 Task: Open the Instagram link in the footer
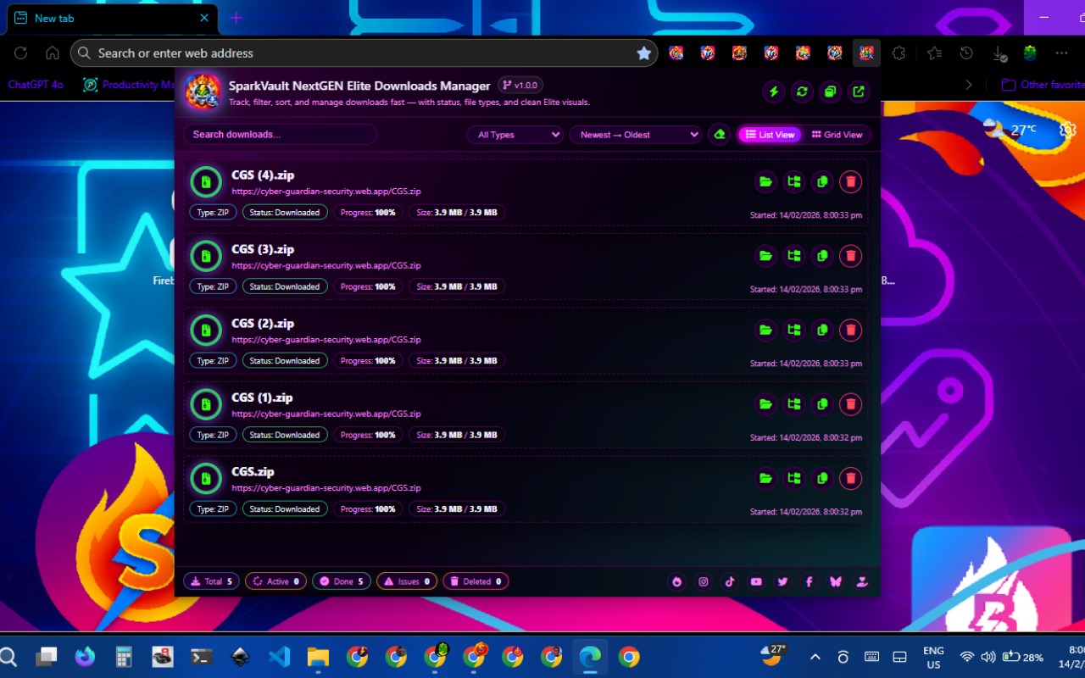point(703,581)
